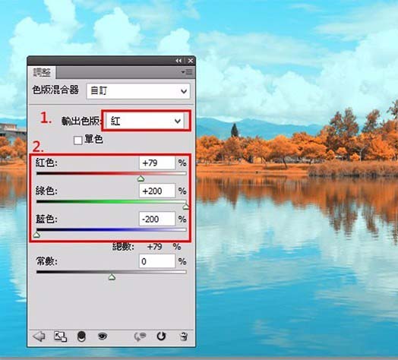This screenshot has height=360, width=398.
Task: Click the clip to layer icon
Action: 81,336
